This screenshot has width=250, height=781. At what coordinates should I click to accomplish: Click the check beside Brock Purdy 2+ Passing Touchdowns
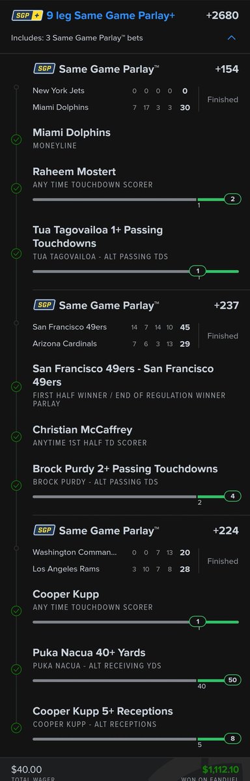[16, 485]
